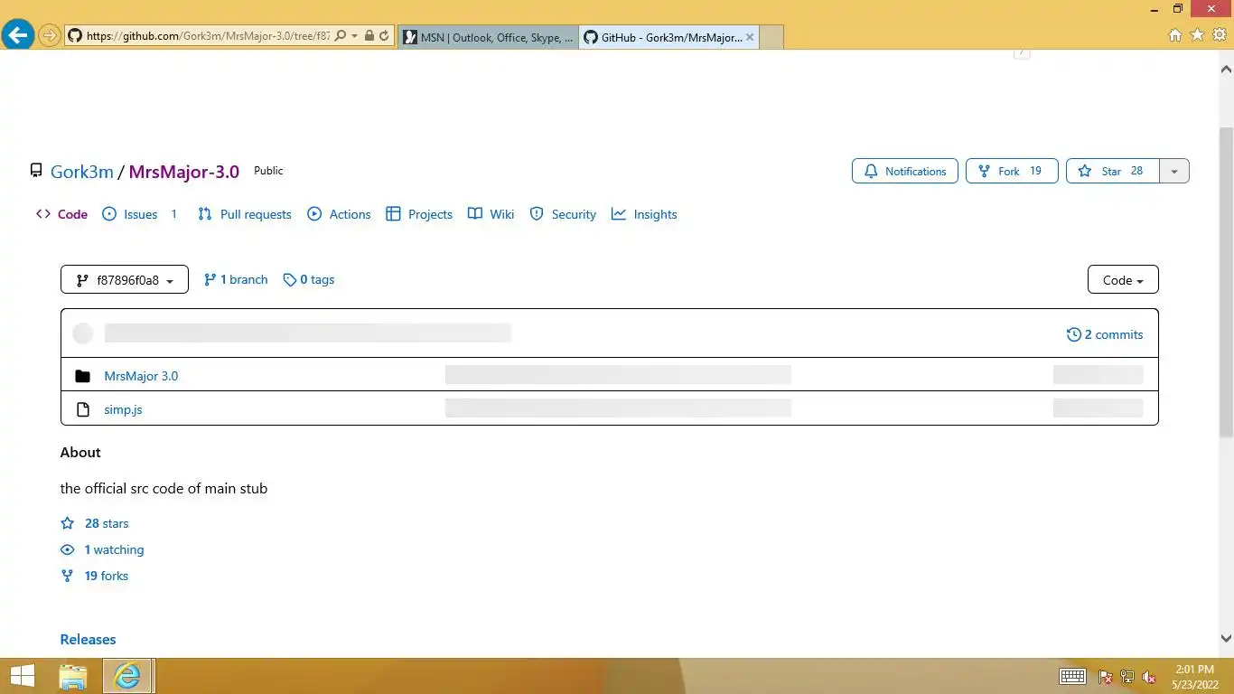Open the 2 commits history link
The height and width of the screenshot is (694, 1234).
(1105, 334)
